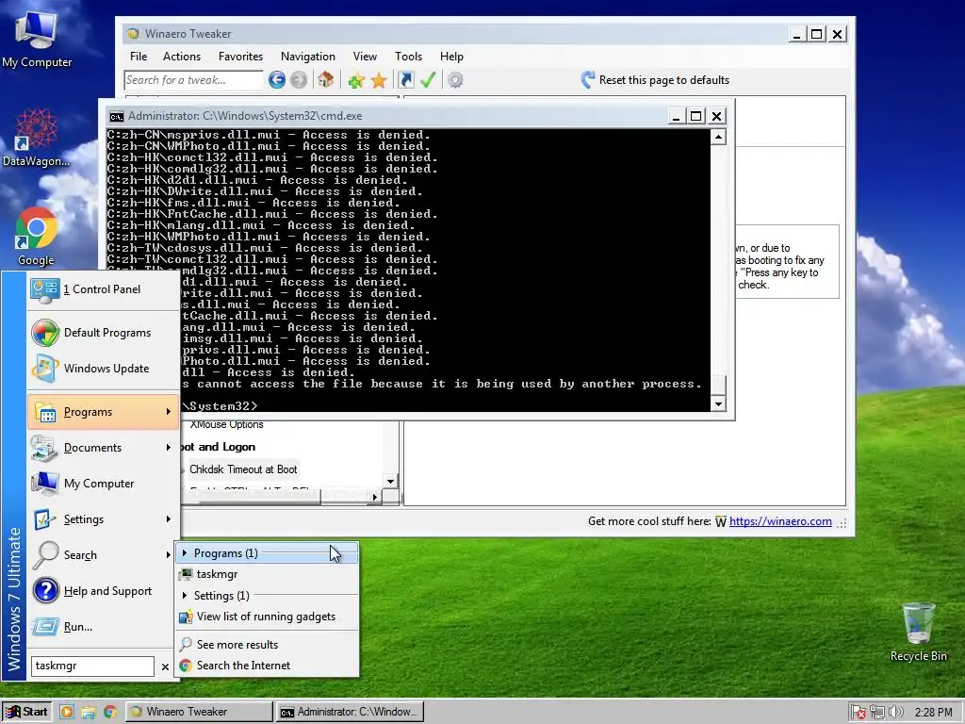Click the red flag Action Center tray icon
Viewport: 965px width, 724px height.
click(859, 713)
